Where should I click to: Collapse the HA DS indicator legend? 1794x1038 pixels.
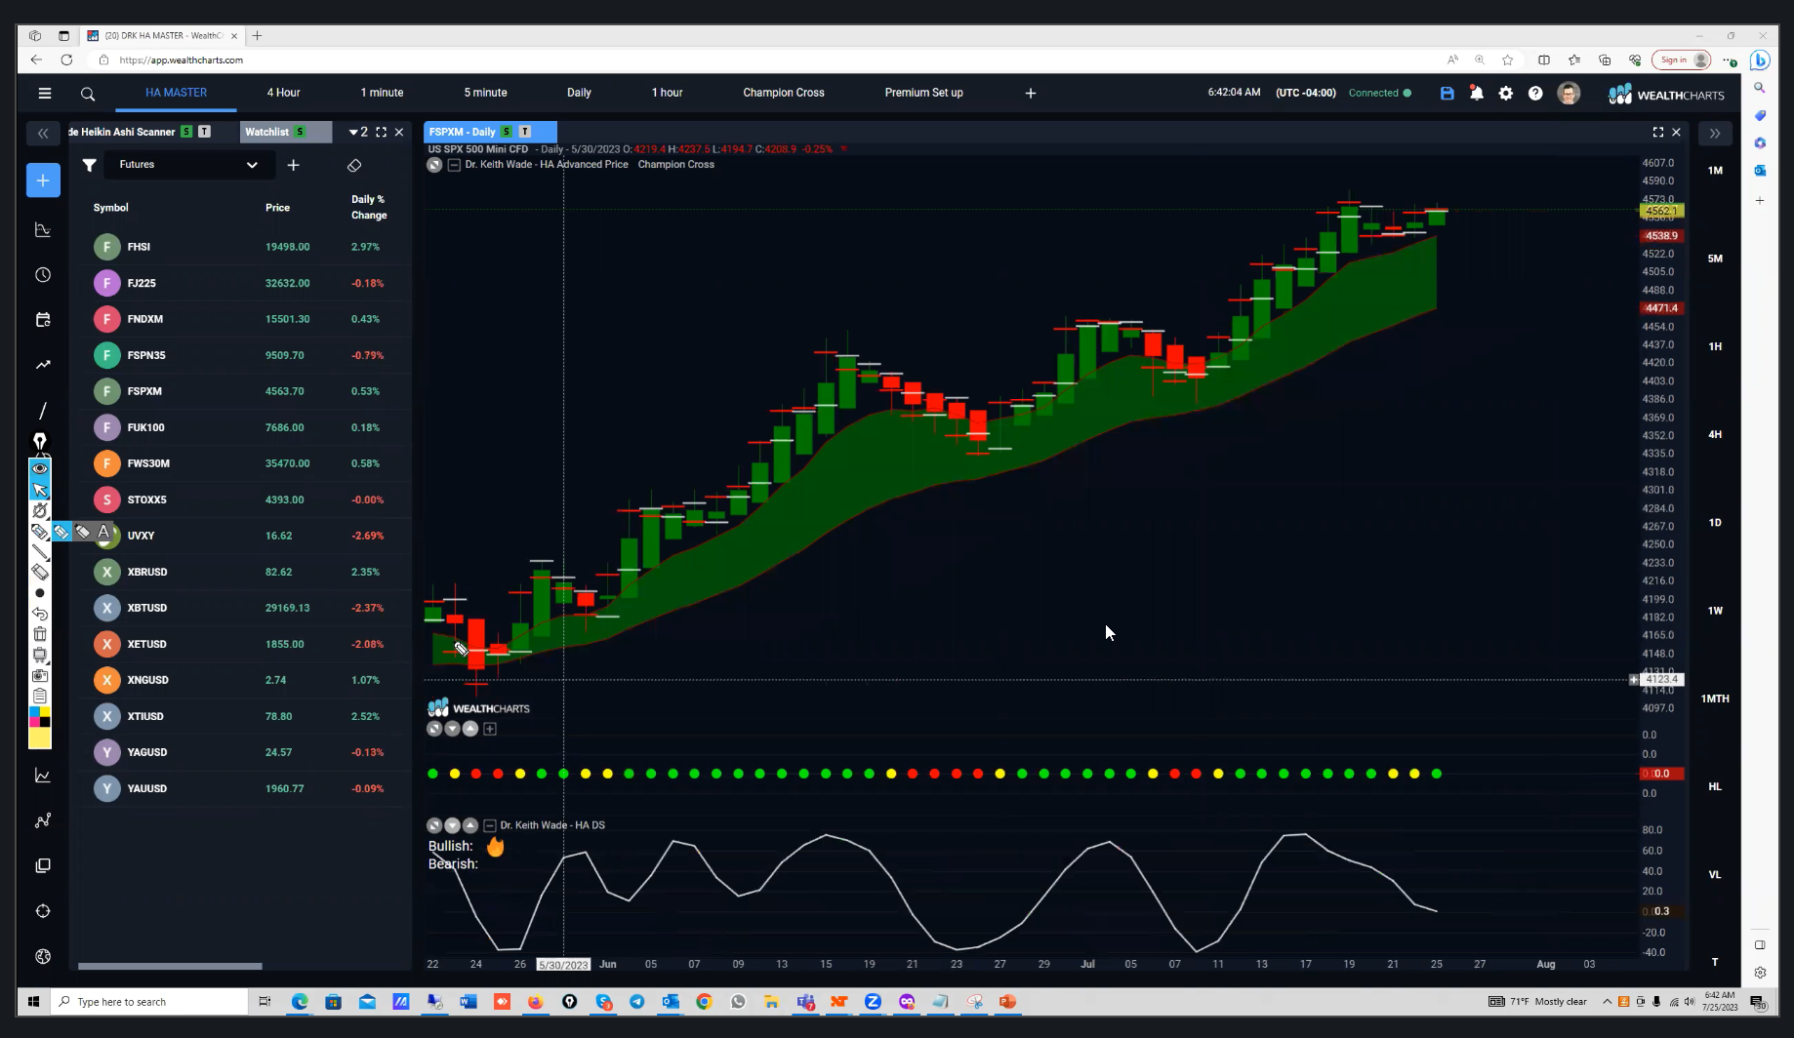[490, 825]
